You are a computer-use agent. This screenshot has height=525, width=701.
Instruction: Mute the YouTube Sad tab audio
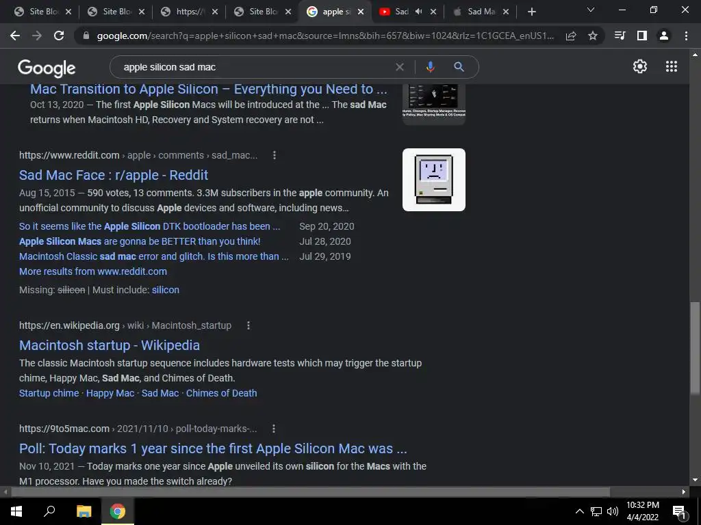pyautogui.click(x=418, y=12)
